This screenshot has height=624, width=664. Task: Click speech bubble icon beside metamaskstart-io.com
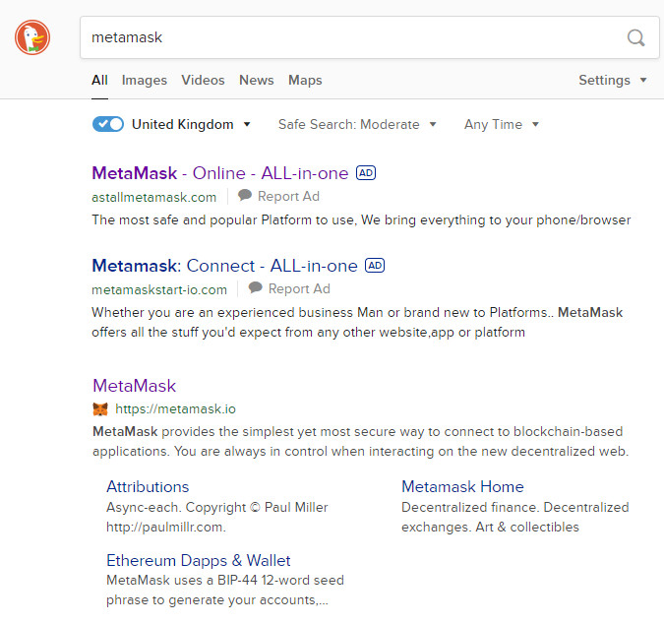(256, 288)
